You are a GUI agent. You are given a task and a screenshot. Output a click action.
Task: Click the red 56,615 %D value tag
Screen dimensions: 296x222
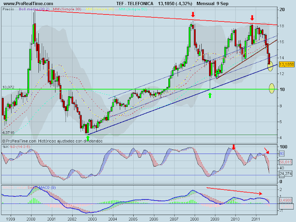(285, 162)
